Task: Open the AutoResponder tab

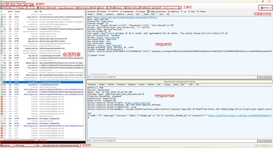Action: click(127, 12)
